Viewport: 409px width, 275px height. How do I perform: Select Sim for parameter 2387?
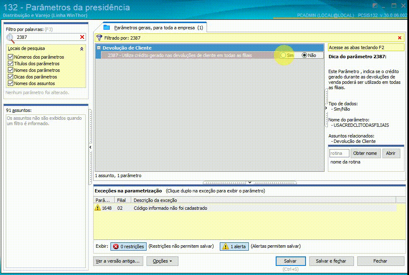tap(283, 55)
